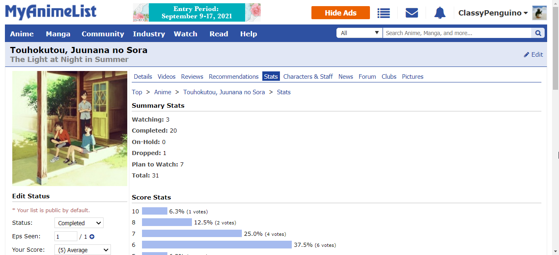This screenshot has width=559, height=255.
Task: Open the Anime menu
Action: tap(22, 34)
